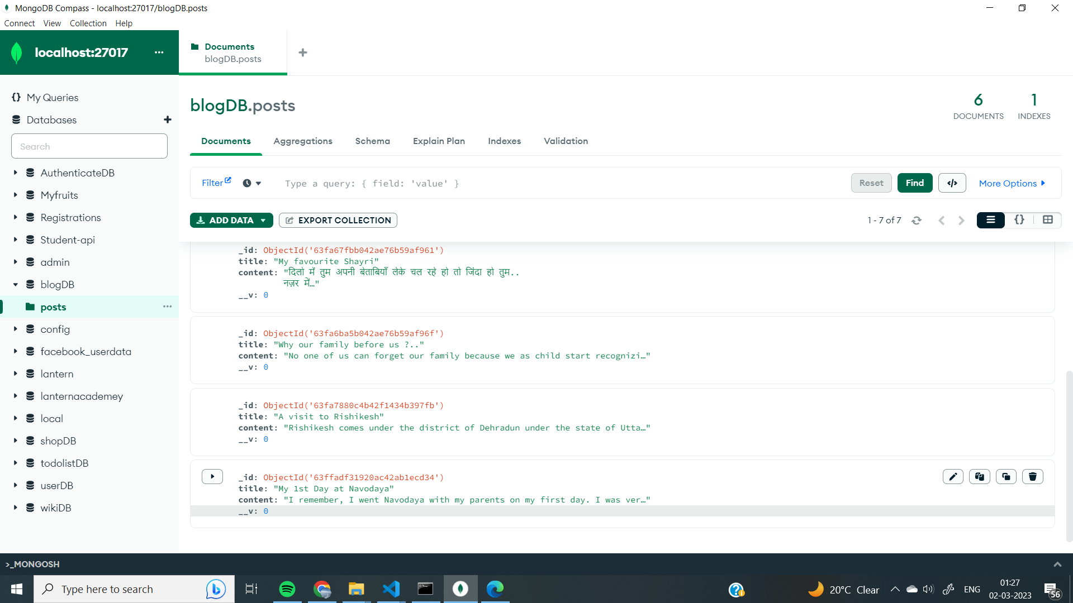Collapse the blogDB database in the sidebar
Viewport: 1073px width, 603px height.
point(16,284)
